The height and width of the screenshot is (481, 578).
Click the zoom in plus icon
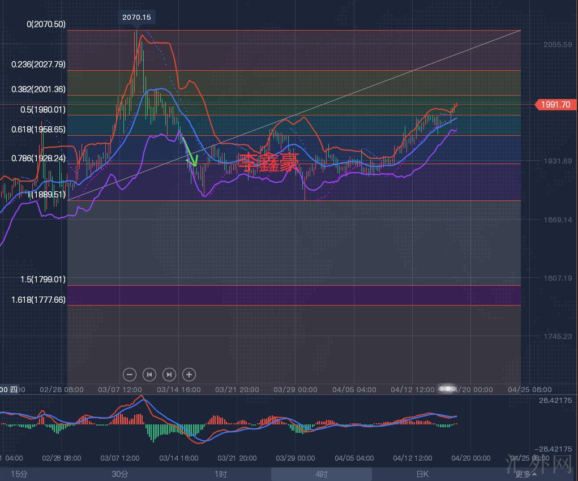tap(189, 374)
